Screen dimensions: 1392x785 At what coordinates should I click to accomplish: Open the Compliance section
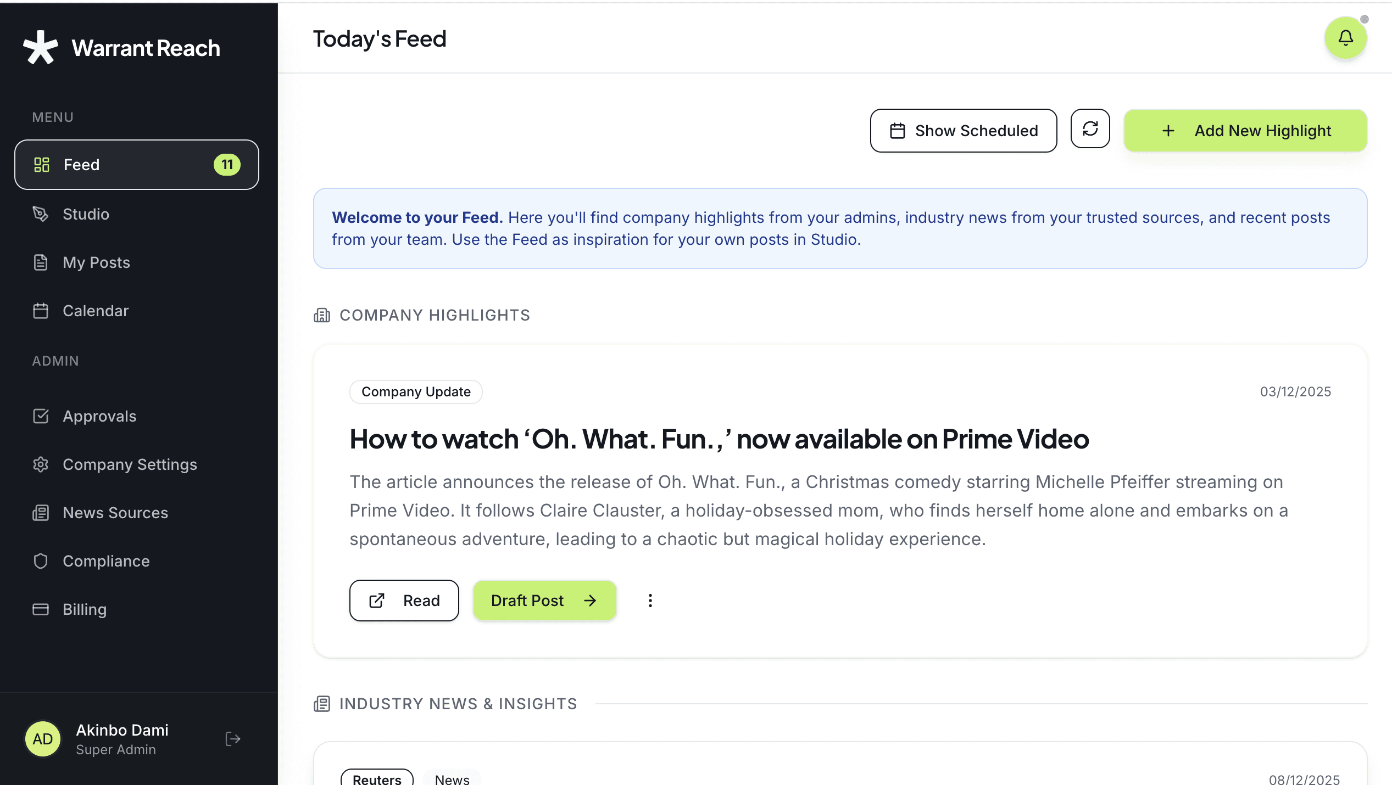point(106,561)
